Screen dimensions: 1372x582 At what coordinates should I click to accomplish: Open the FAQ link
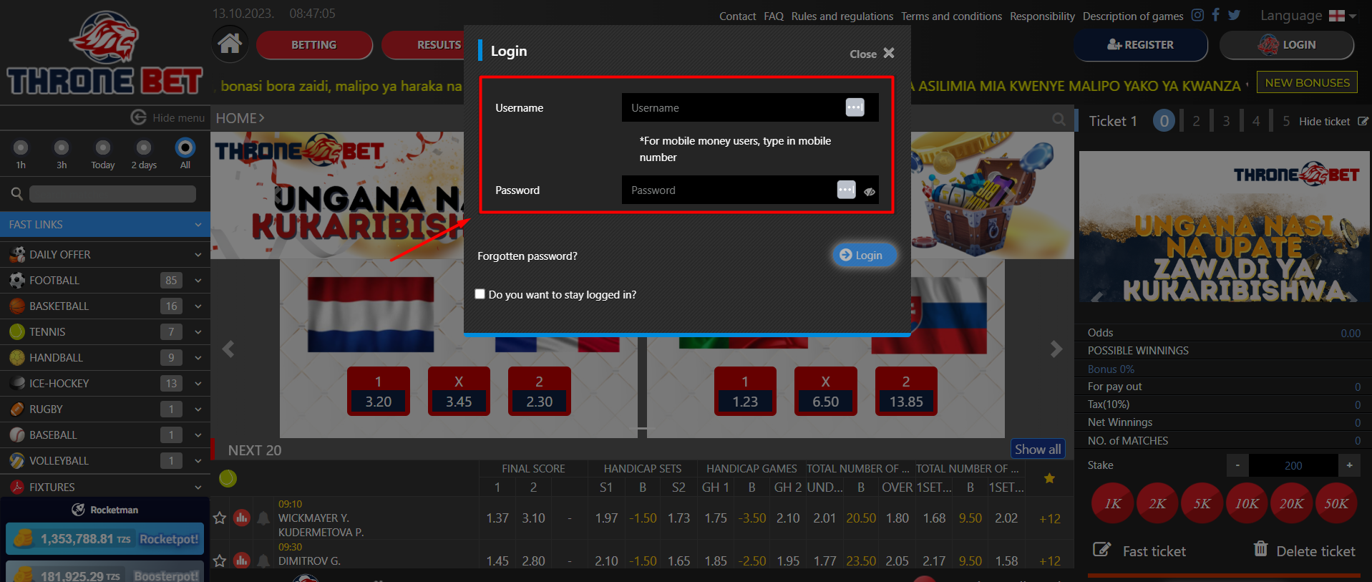(x=774, y=16)
